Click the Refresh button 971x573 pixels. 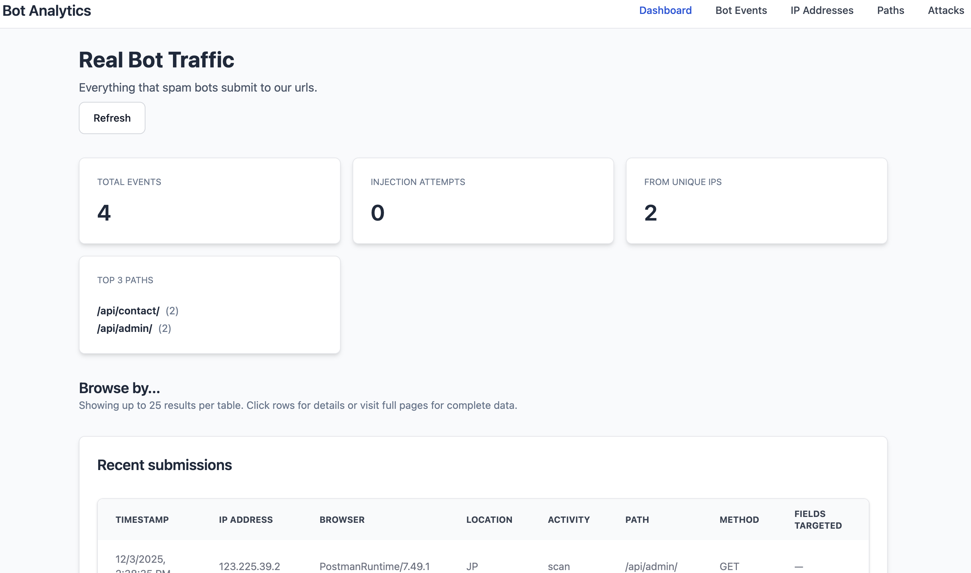(112, 118)
